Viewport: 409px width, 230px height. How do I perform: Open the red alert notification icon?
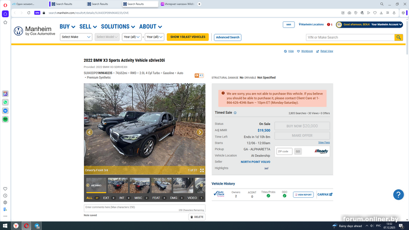click(328, 25)
